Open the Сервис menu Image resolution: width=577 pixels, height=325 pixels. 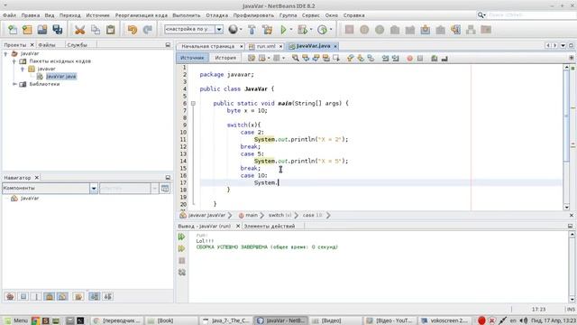(x=310, y=15)
